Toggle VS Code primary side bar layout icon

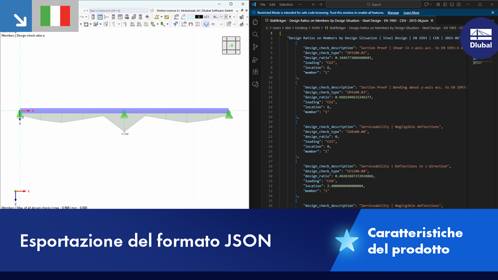[x=445, y=4]
